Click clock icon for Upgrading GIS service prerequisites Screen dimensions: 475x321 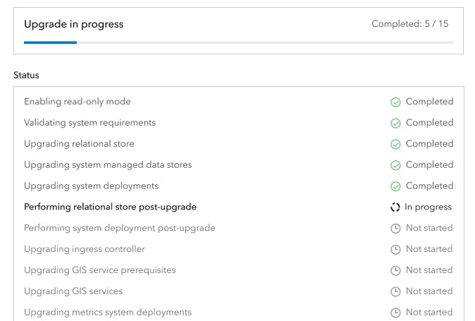coord(395,270)
